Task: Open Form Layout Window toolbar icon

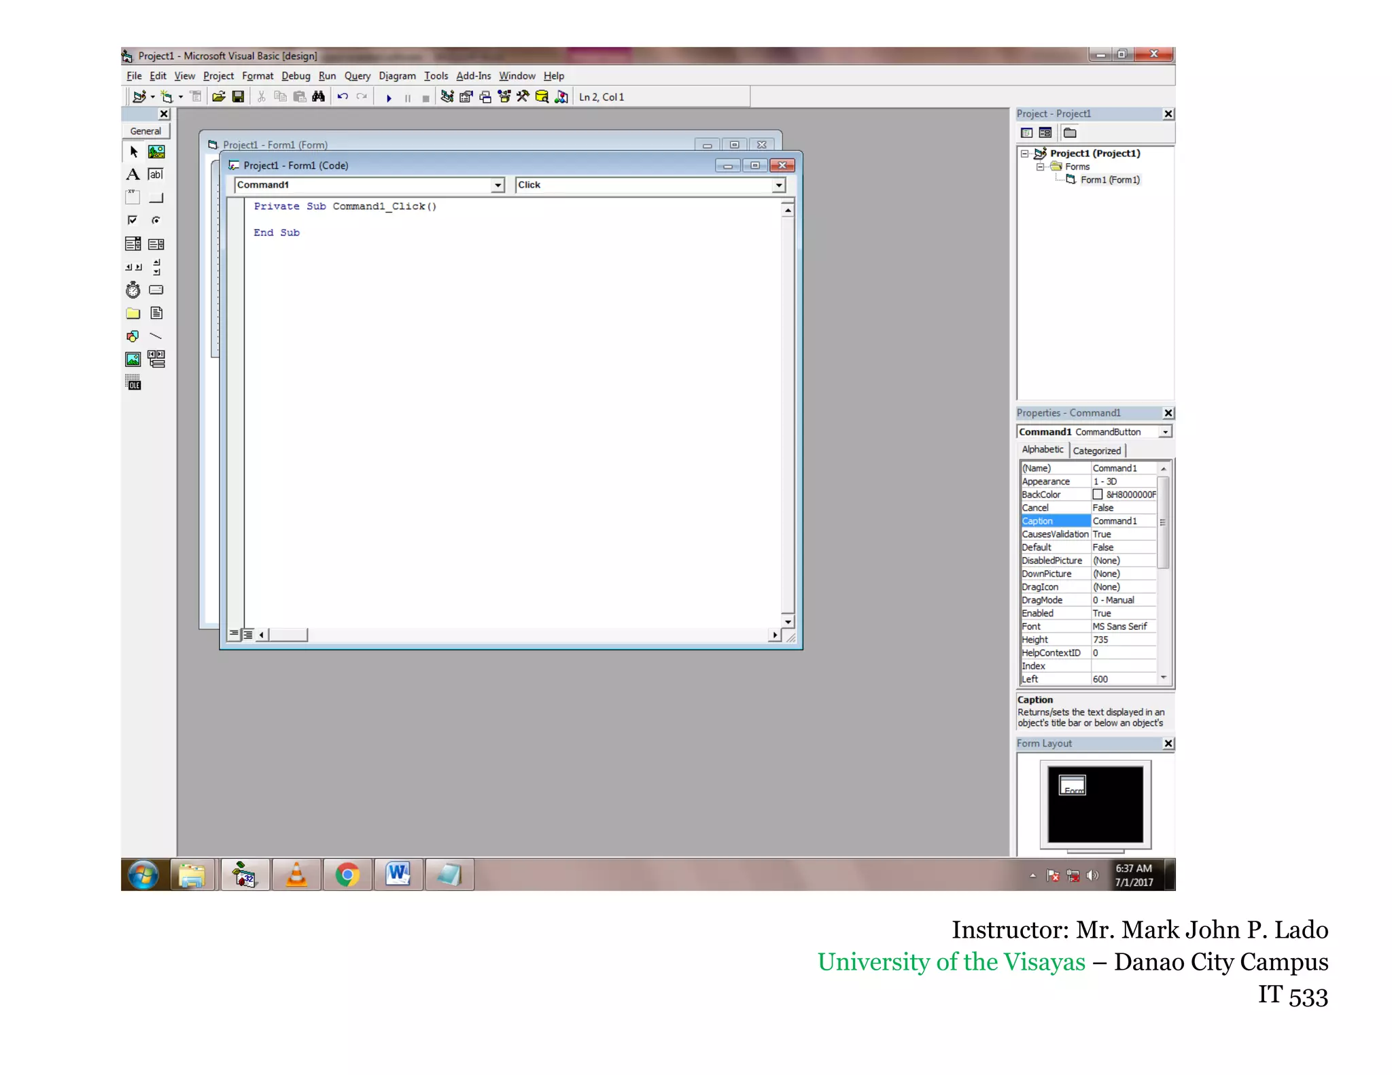Action: (x=485, y=97)
